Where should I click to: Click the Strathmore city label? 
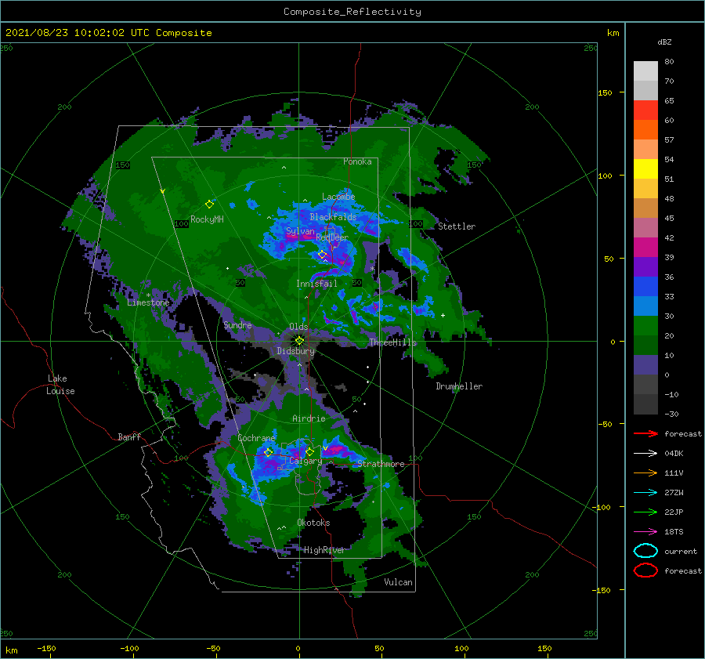[381, 464]
